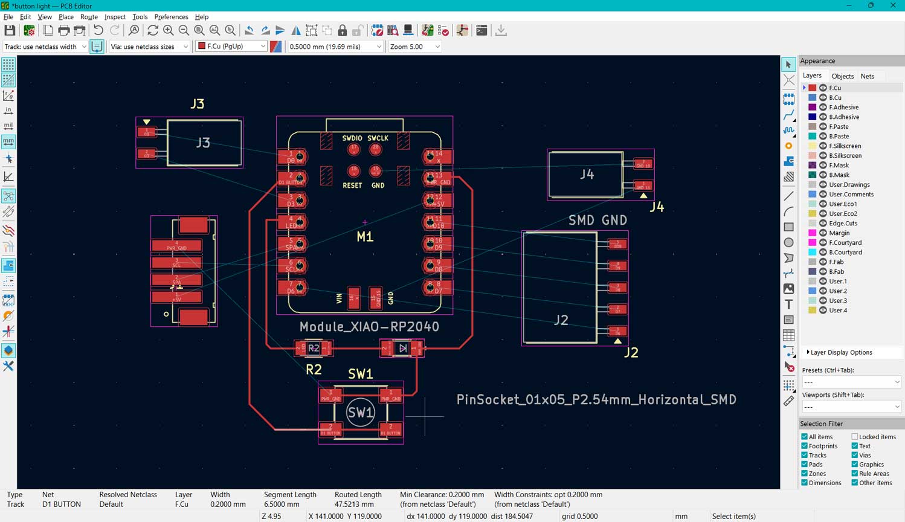
Task: Open the Route menu
Action: click(89, 17)
